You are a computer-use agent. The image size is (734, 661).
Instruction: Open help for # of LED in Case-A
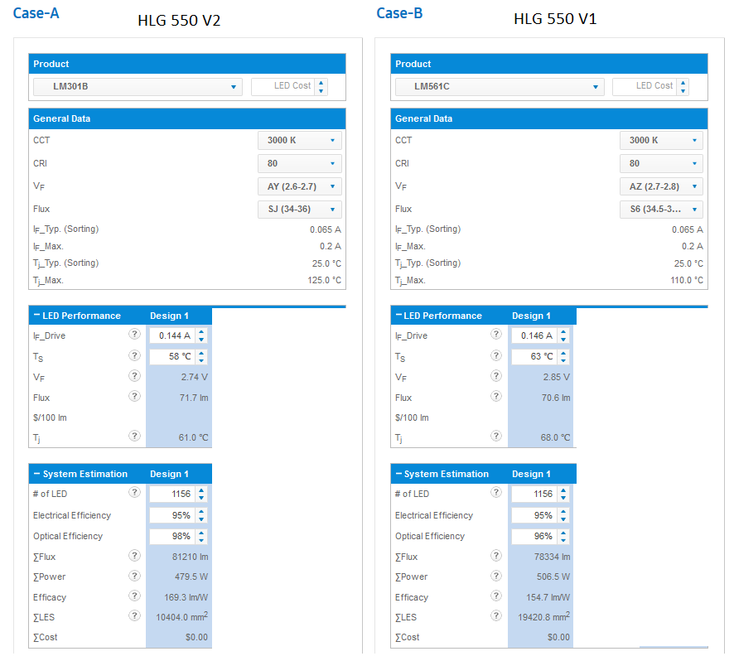click(x=134, y=493)
